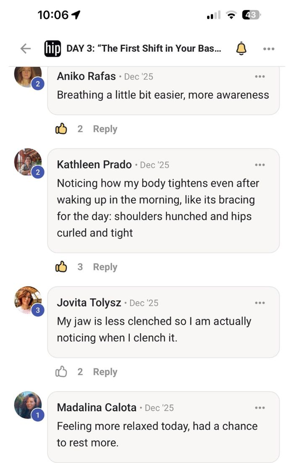Open Kathleen Prado's comment options menu
Viewport: 294px width, 463px height.
(260, 165)
